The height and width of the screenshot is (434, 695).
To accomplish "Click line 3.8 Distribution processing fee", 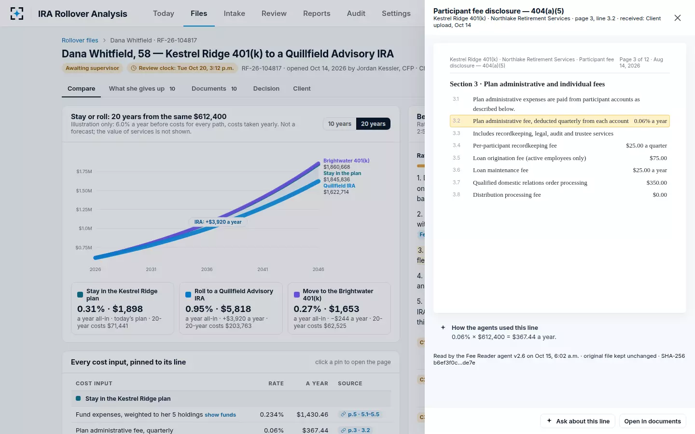I will [560, 195].
